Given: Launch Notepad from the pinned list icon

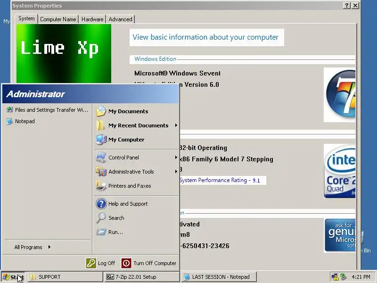Looking at the screenshot, I should [x=9, y=121].
